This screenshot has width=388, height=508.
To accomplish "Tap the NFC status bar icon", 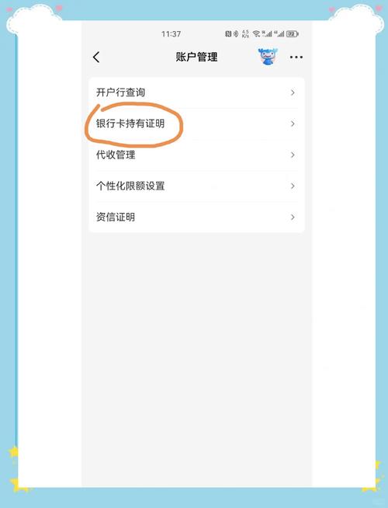I will [x=228, y=33].
